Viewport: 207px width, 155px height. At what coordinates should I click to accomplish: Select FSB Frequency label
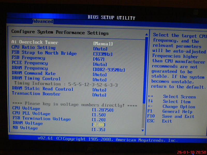28,58
